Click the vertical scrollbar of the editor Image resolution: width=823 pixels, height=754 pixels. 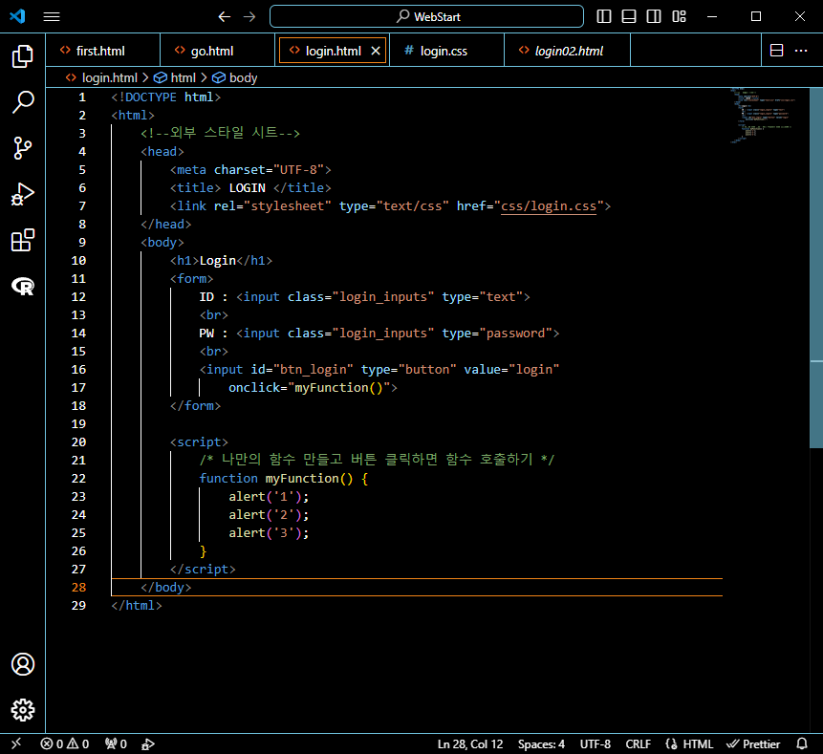pos(816,268)
